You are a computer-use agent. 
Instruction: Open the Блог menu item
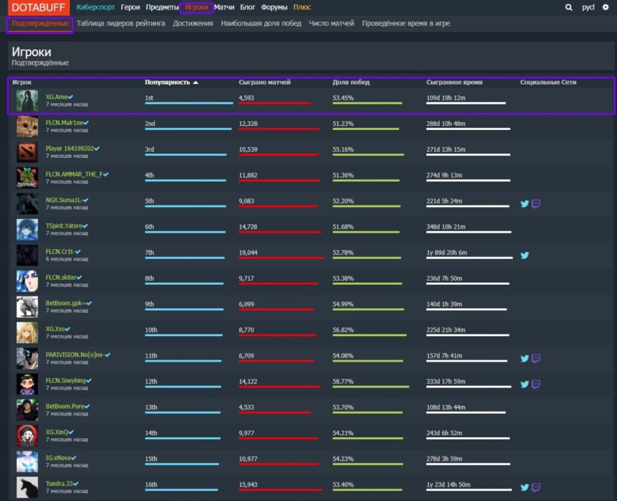tap(247, 7)
